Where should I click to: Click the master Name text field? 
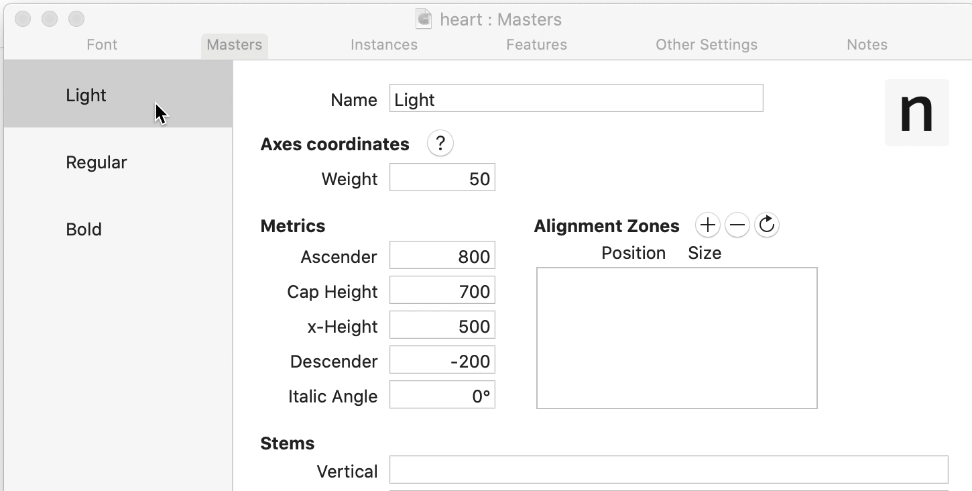[576, 99]
